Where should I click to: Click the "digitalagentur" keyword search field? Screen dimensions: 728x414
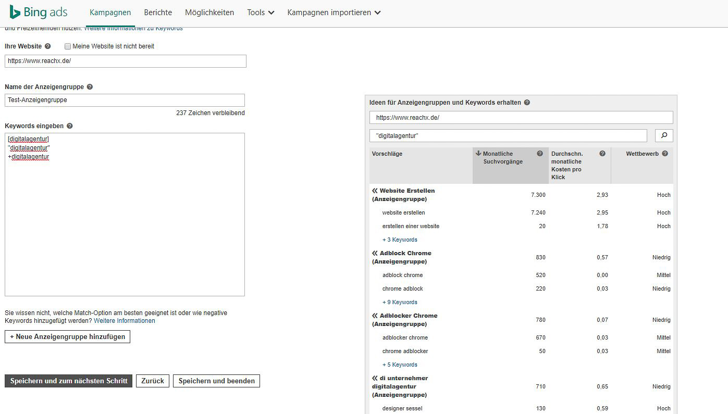pos(508,135)
